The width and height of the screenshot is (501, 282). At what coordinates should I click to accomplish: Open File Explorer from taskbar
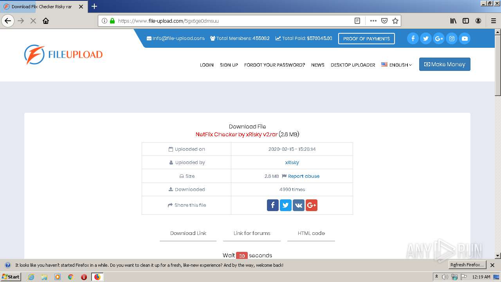tap(44, 277)
